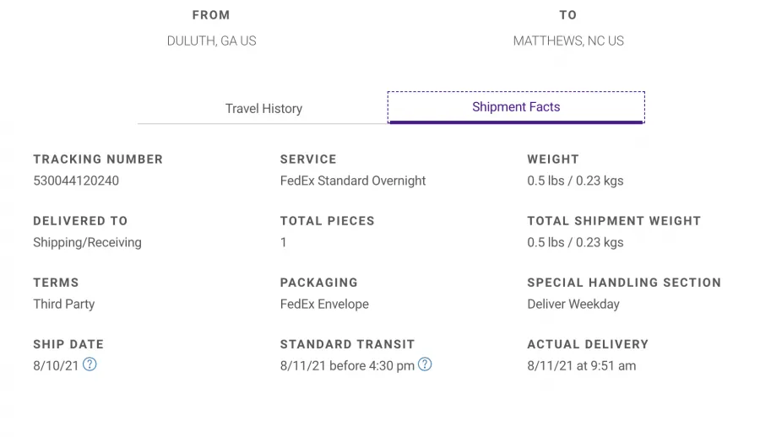This screenshot has width=760, height=437.
Task: Click the FedEx Envelope packaging value
Action: (324, 305)
